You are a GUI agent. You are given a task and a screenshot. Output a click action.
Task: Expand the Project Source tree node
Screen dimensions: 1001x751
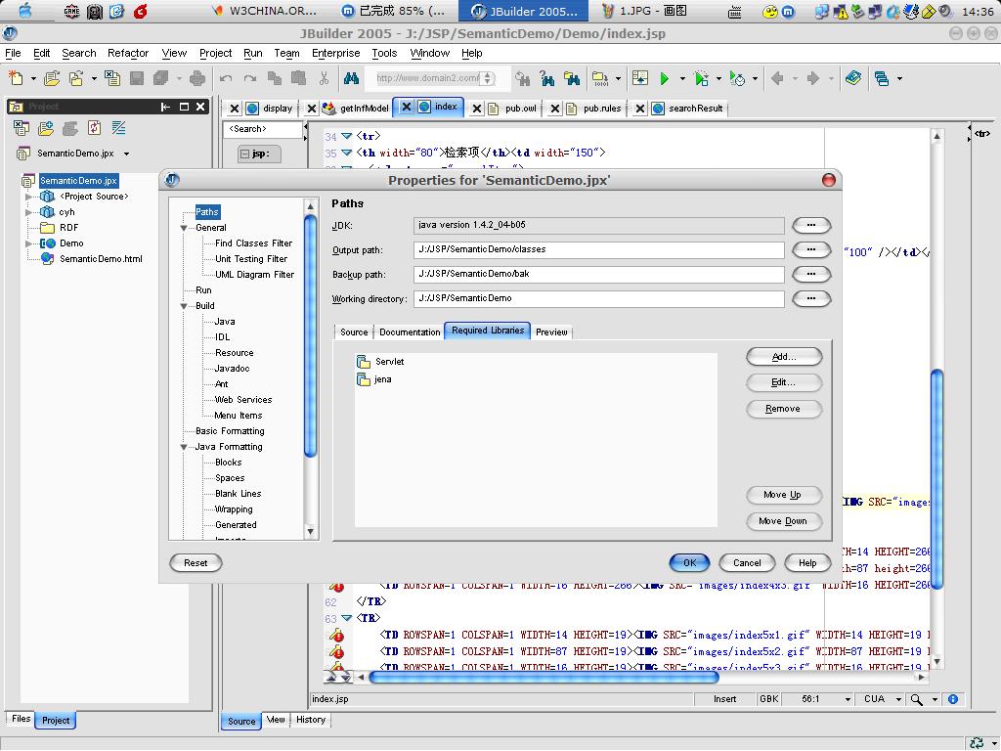pos(29,197)
